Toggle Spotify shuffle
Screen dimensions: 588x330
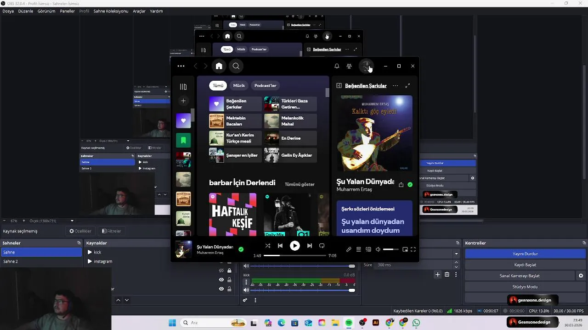(x=267, y=246)
